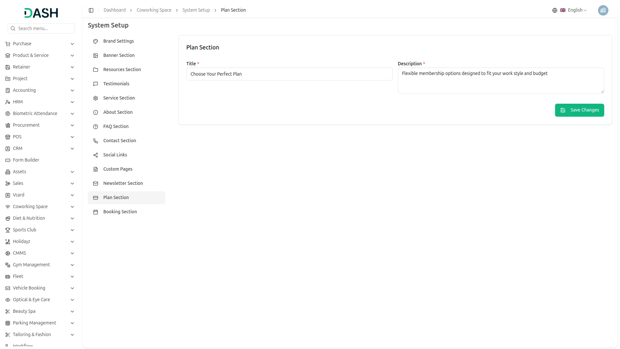Click the Booking Section calendar icon
620x349 pixels.
point(96,212)
